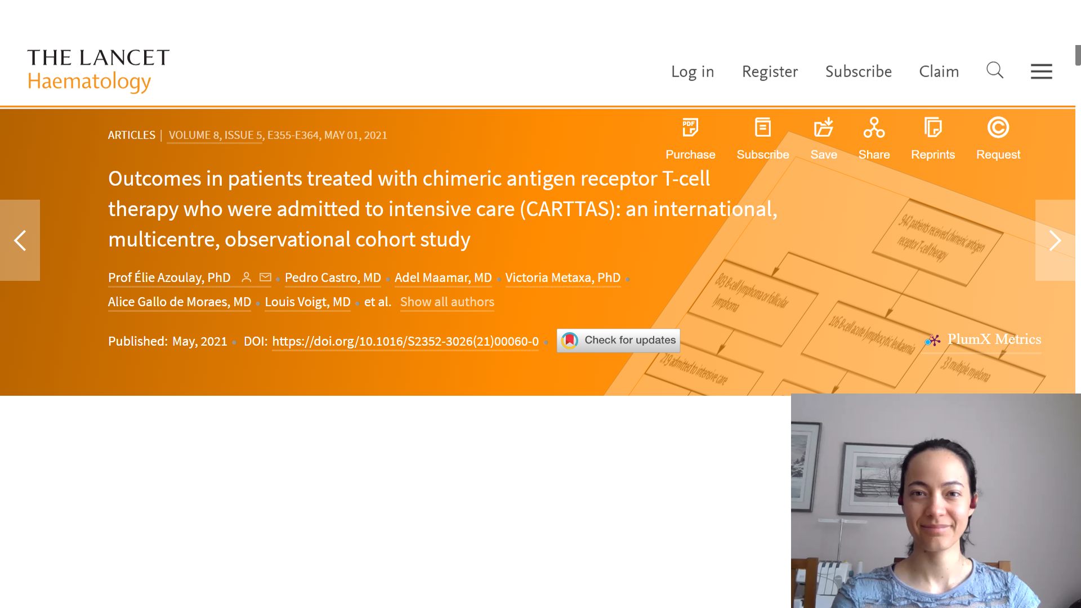Click the Save article icon
The image size is (1081, 608).
[x=824, y=128]
